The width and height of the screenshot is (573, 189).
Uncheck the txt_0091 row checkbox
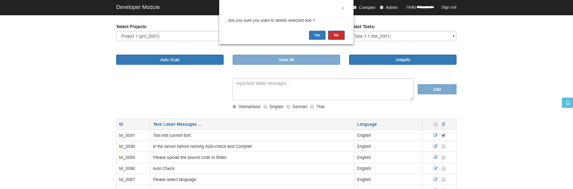coord(444,135)
